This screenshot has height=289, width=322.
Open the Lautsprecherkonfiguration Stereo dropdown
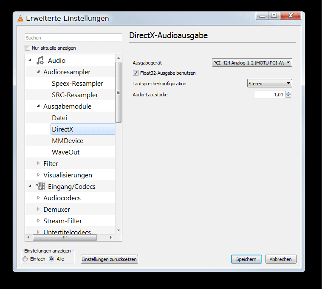[x=269, y=83]
